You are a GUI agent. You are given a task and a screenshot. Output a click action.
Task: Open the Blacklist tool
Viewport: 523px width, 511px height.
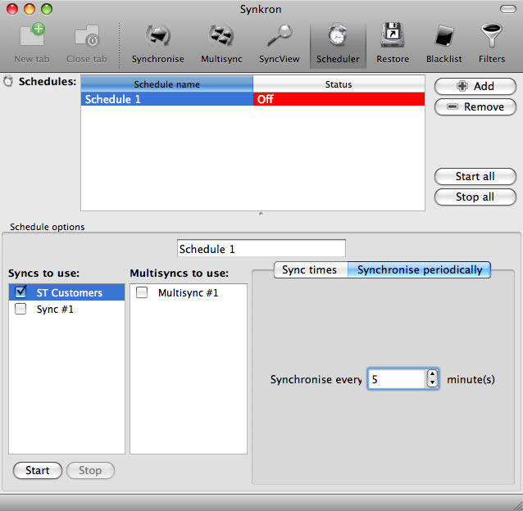click(x=444, y=43)
